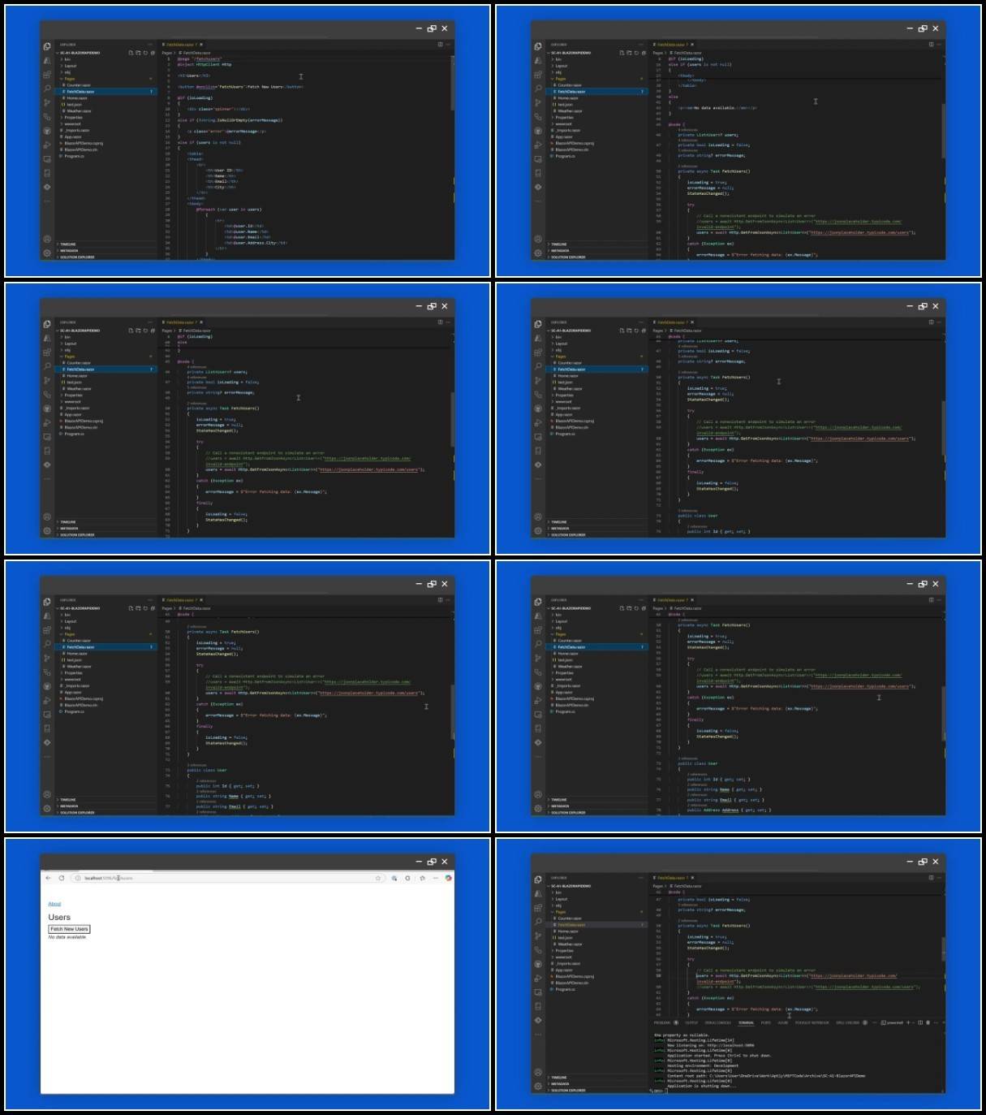Open Accounts icon in the first frame
The width and height of the screenshot is (986, 1115).
click(x=47, y=239)
